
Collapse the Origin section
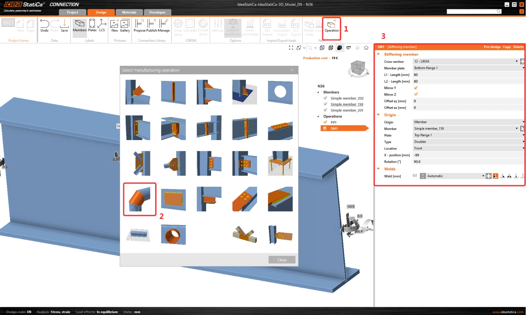click(x=378, y=115)
